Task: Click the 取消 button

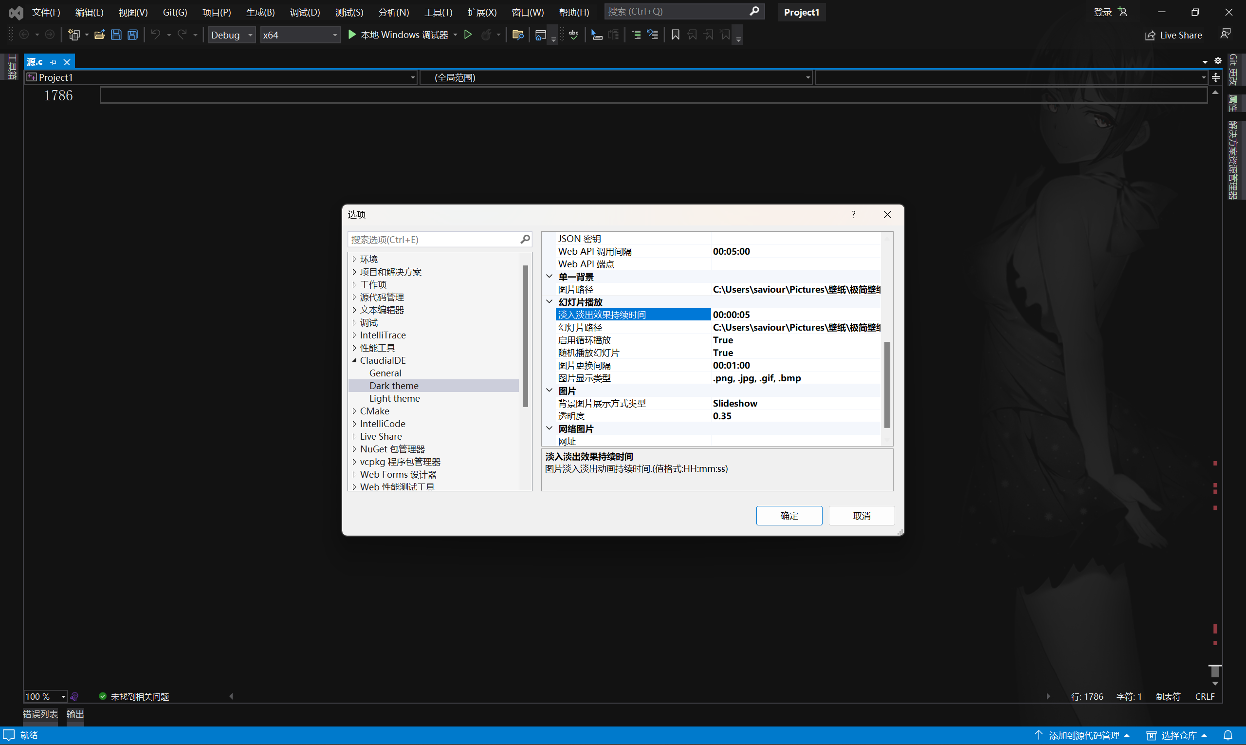Action: tap(861, 515)
